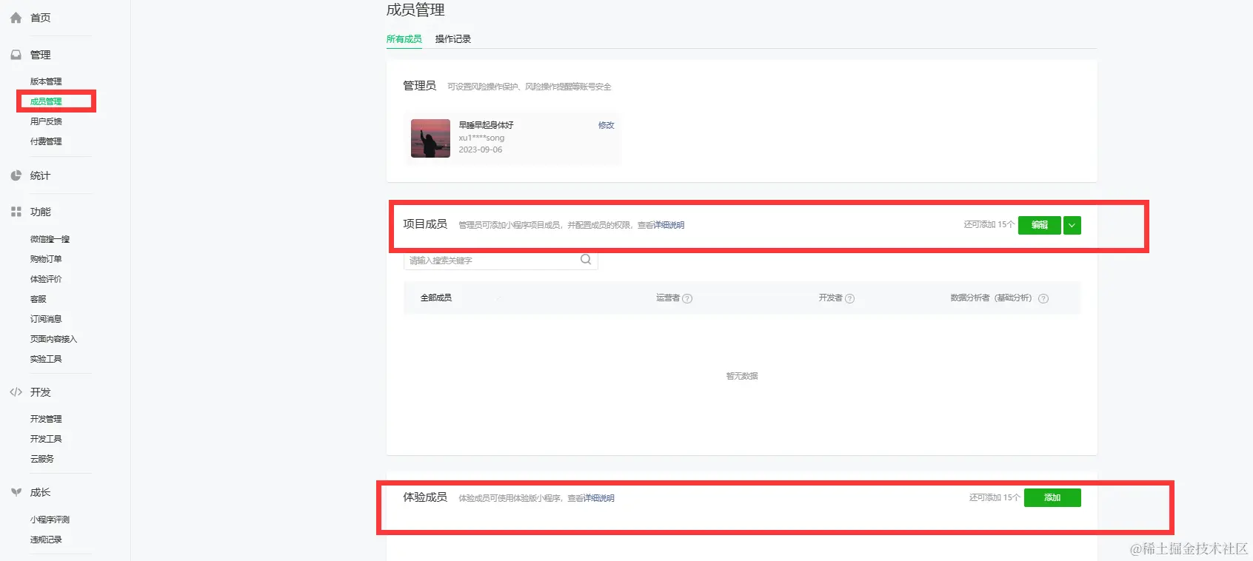Viewport: 1253px width, 561px height.
Task: Switch to 操作记录 tab
Action: point(452,39)
